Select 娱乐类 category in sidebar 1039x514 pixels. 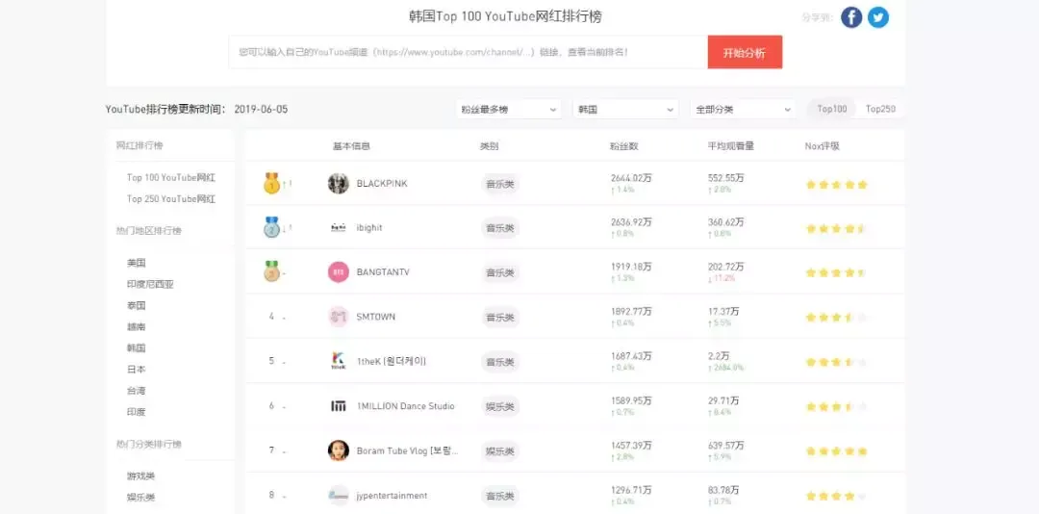(x=140, y=498)
